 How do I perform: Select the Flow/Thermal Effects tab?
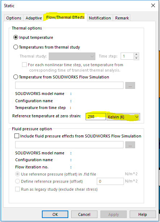(65, 17)
